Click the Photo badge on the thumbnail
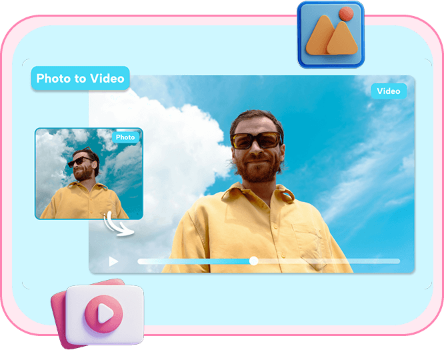Image resolution: width=444 pixels, height=350 pixels. click(125, 137)
